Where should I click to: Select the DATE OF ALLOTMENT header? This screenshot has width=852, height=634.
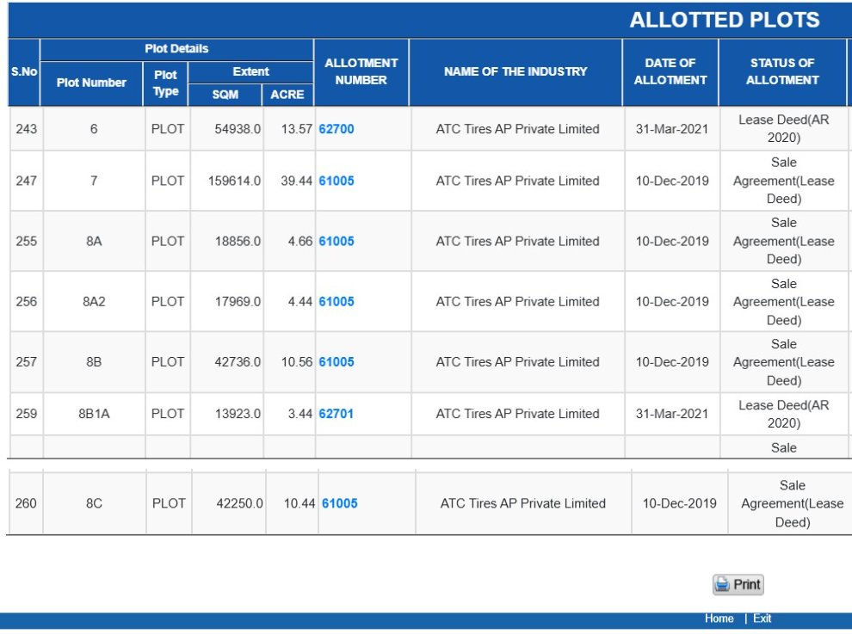coord(670,71)
